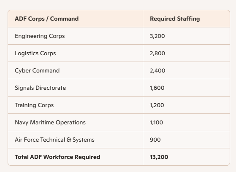Click the Required Staffing column header

(x=175, y=19)
